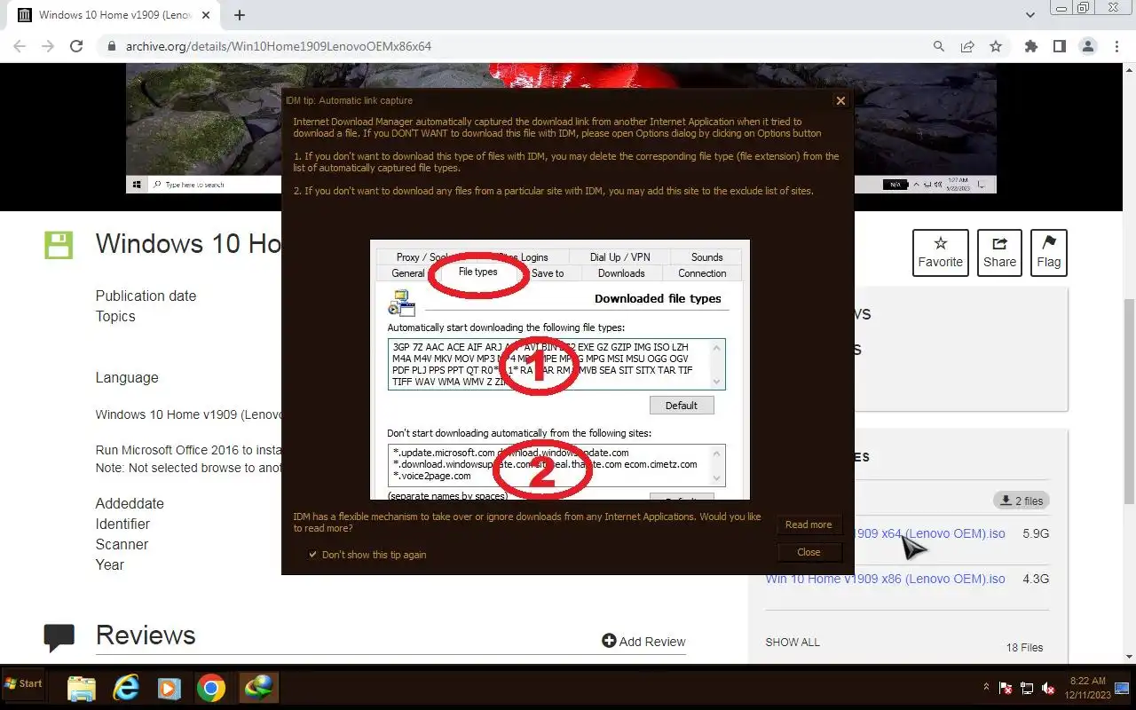Open the Chrome extensions puzzle icon
This screenshot has width=1136, height=710.
pyautogui.click(x=1030, y=46)
